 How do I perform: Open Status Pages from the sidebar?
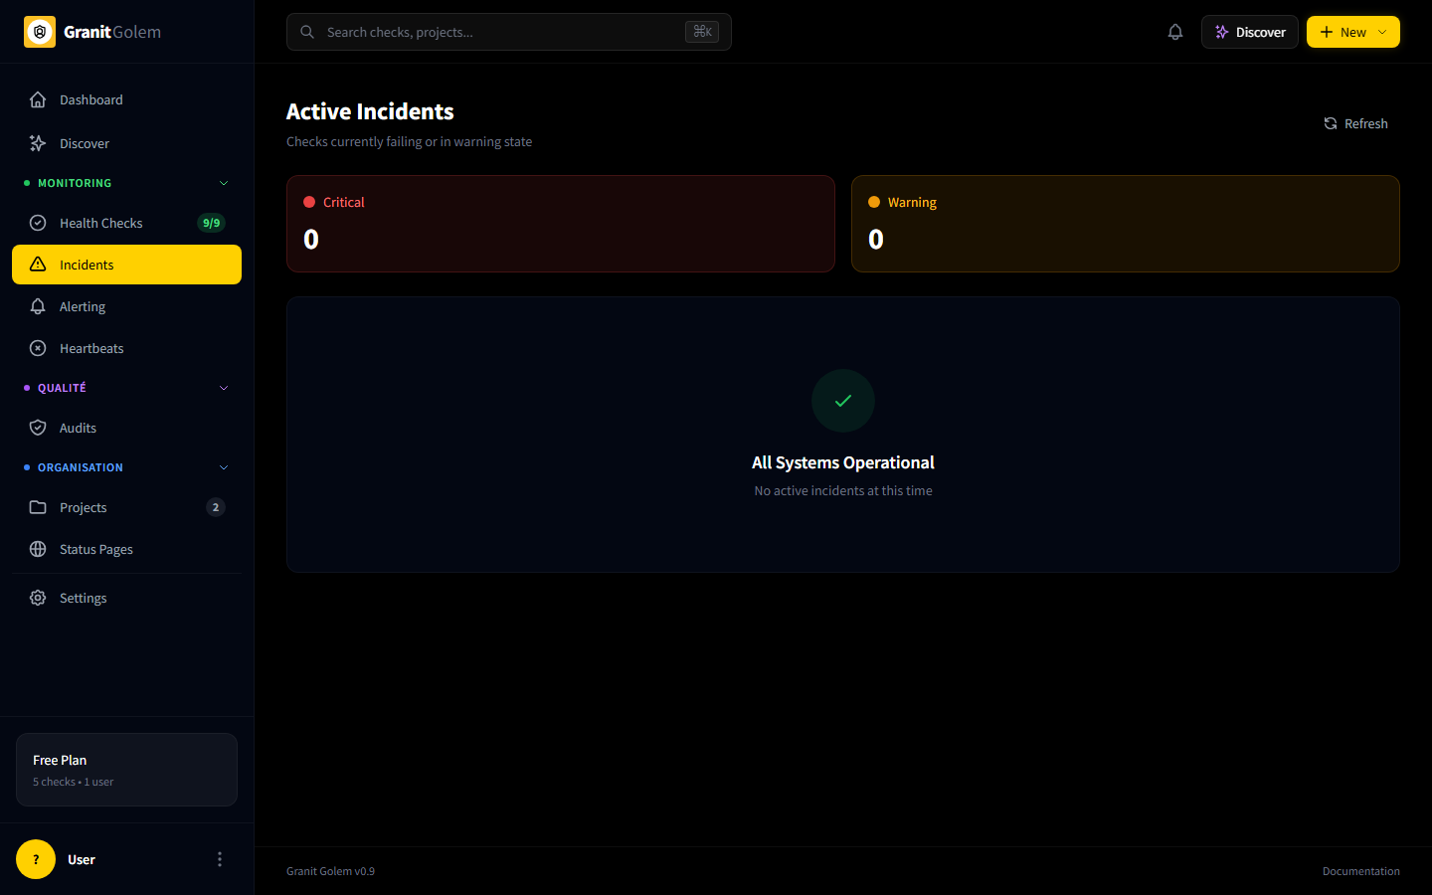pyautogui.click(x=126, y=549)
